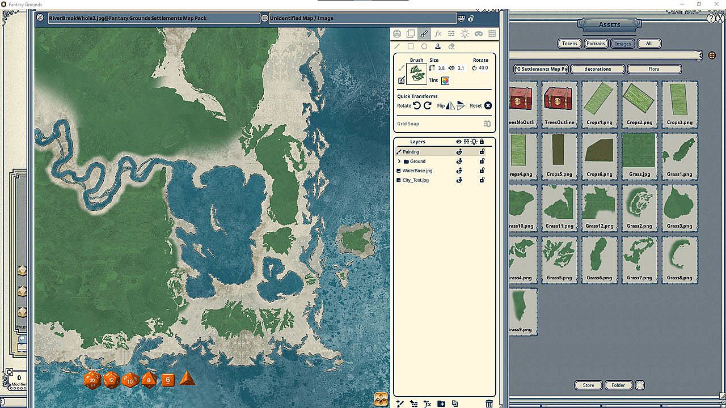Select the Grass2.png asset thumbnail
Viewport: 726px width, 408px height.
coord(640,205)
